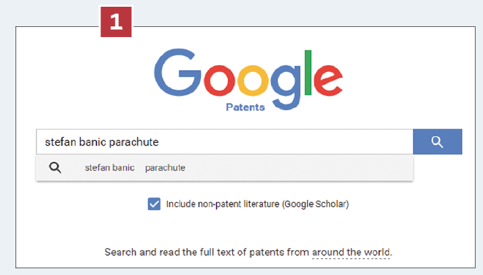
Task: Click the Patents label under the logo
Action: (245, 107)
